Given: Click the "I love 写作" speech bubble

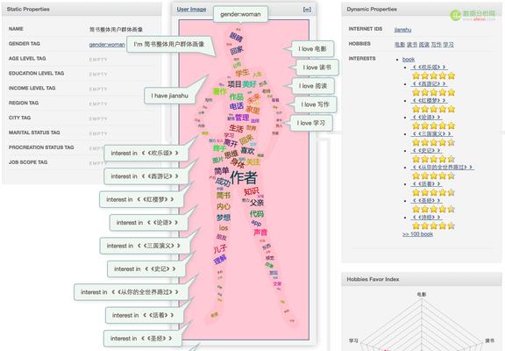Looking at the screenshot, I should 315,104.
